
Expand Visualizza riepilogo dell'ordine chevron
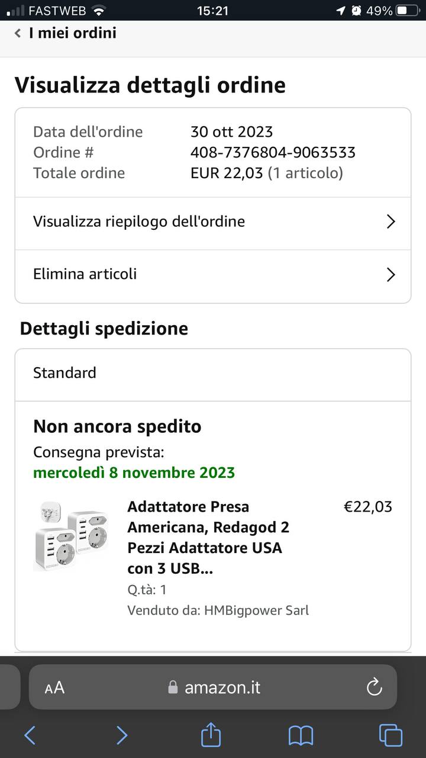pyautogui.click(x=390, y=221)
